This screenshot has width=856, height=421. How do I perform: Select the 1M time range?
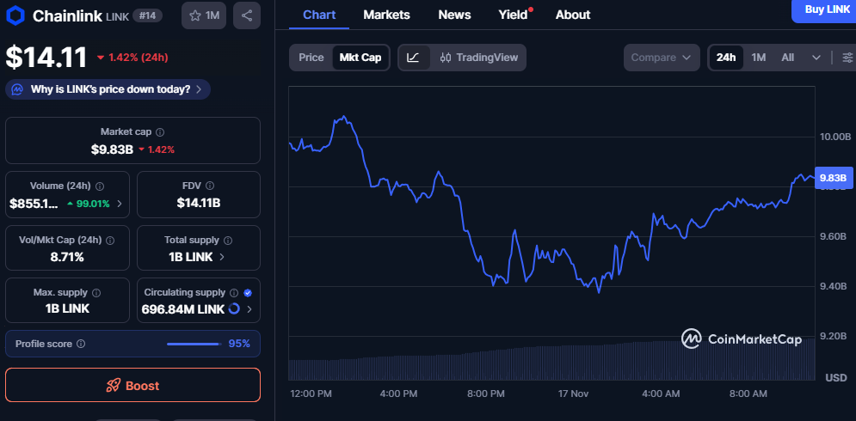pos(758,58)
